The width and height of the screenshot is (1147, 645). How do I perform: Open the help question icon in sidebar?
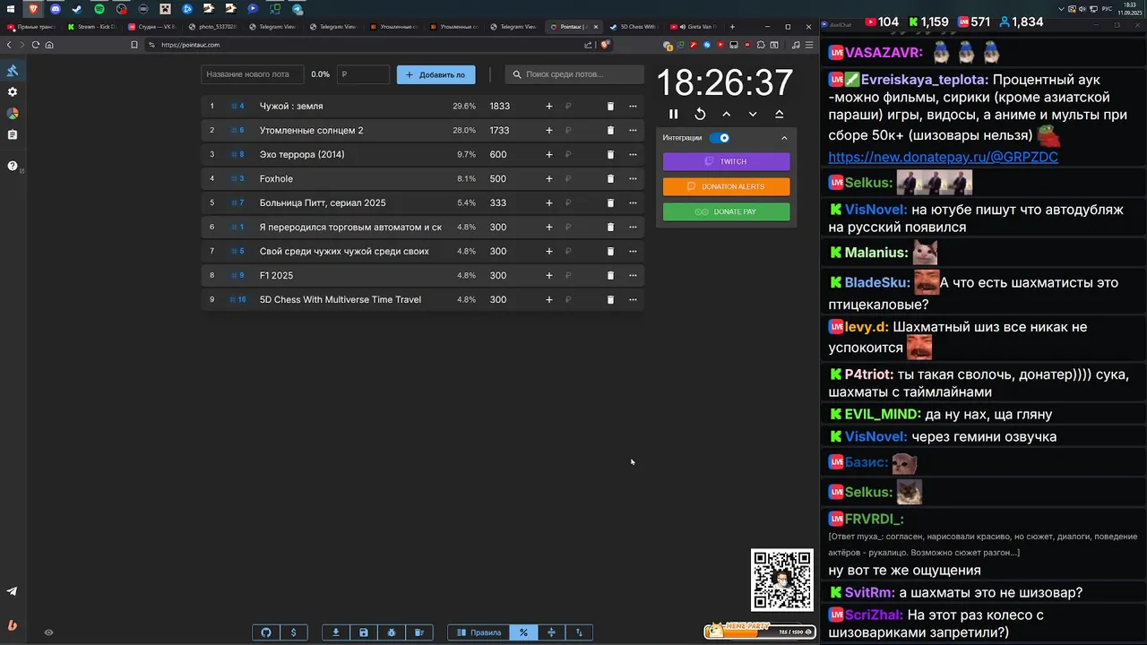tap(13, 166)
